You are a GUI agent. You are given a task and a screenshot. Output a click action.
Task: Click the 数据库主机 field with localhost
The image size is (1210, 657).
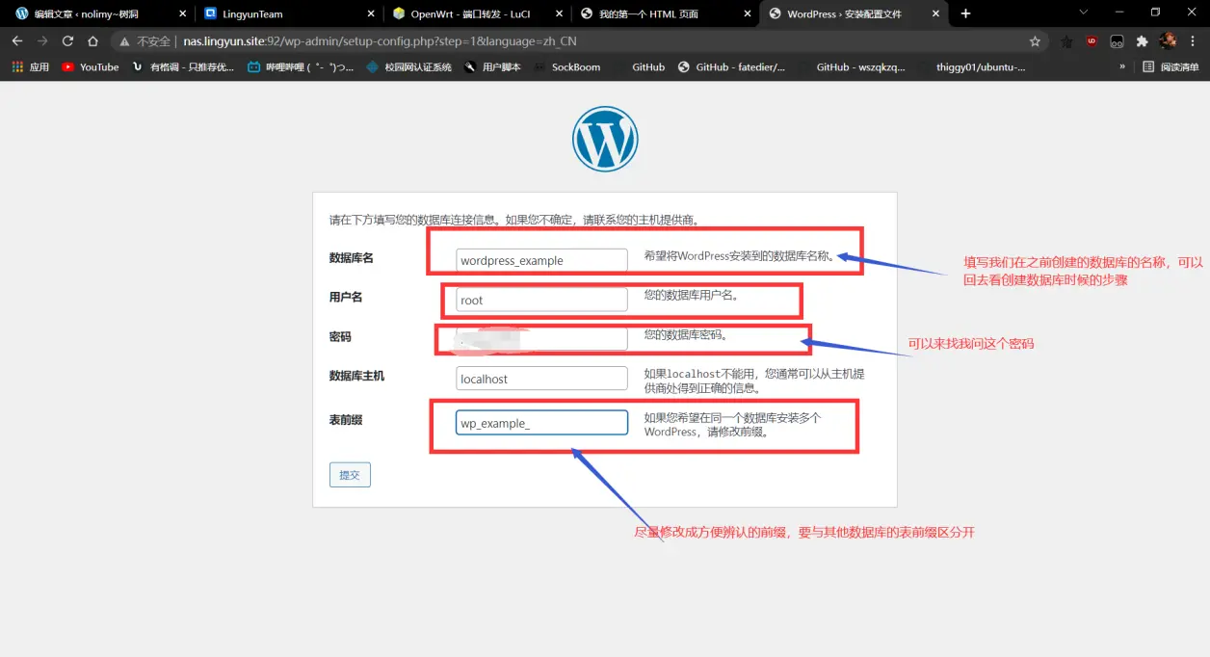tap(541, 379)
